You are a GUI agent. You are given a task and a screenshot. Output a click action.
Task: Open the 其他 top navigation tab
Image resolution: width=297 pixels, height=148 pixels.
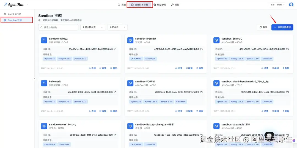tap(175, 5)
